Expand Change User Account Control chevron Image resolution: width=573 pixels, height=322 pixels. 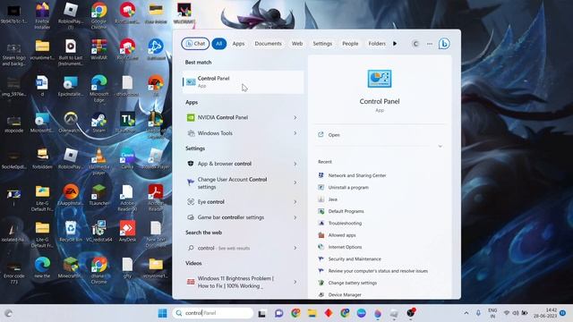(x=295, y=182)
